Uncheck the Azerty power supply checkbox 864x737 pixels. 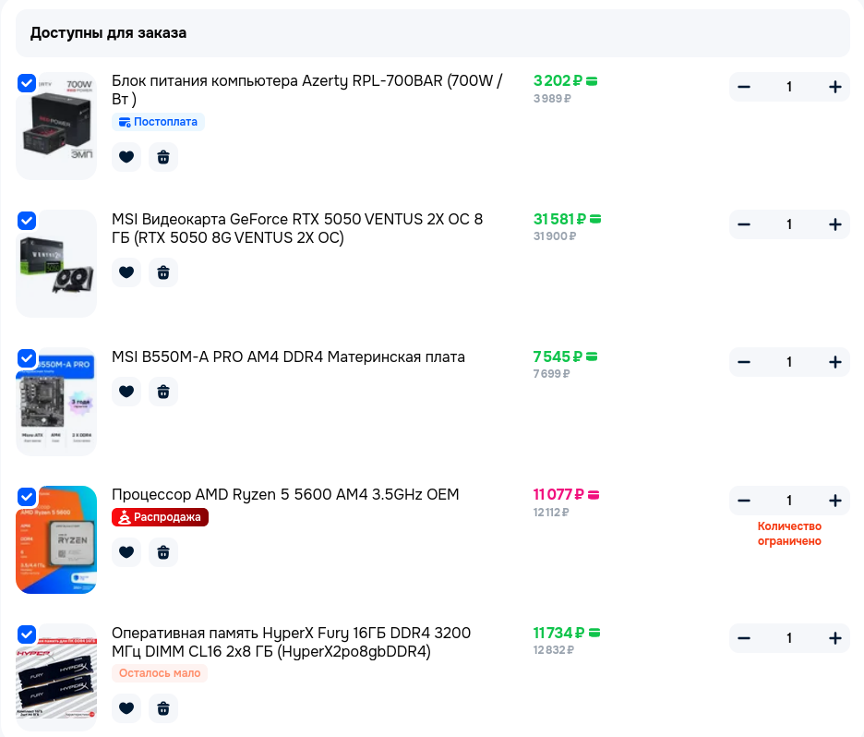[27, 83]
